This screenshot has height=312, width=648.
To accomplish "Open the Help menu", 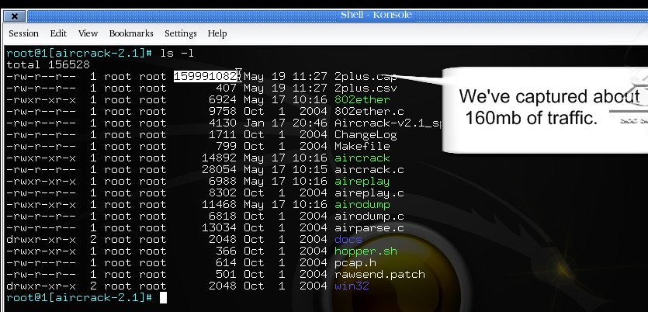I will coord(217,33).
